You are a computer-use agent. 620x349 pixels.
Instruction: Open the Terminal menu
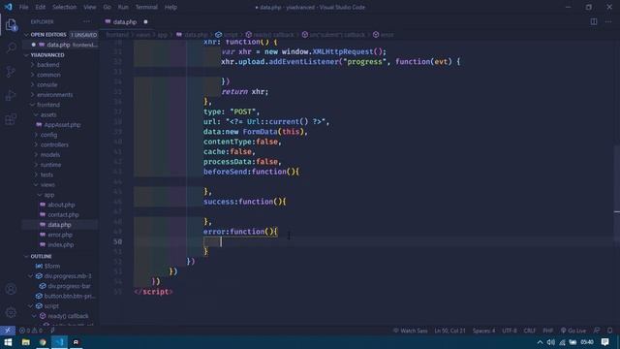pyautogui.click(x=146, y=7)
